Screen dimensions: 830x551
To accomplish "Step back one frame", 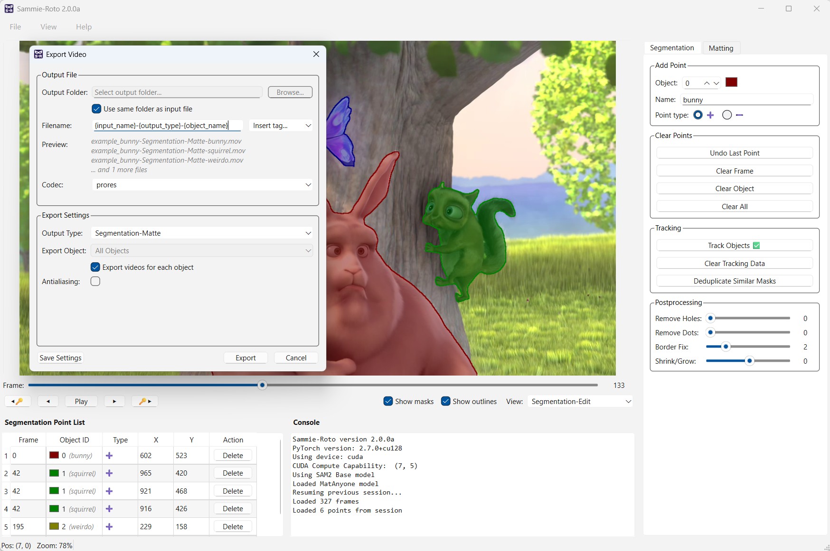I will click(x=48, y=401).
